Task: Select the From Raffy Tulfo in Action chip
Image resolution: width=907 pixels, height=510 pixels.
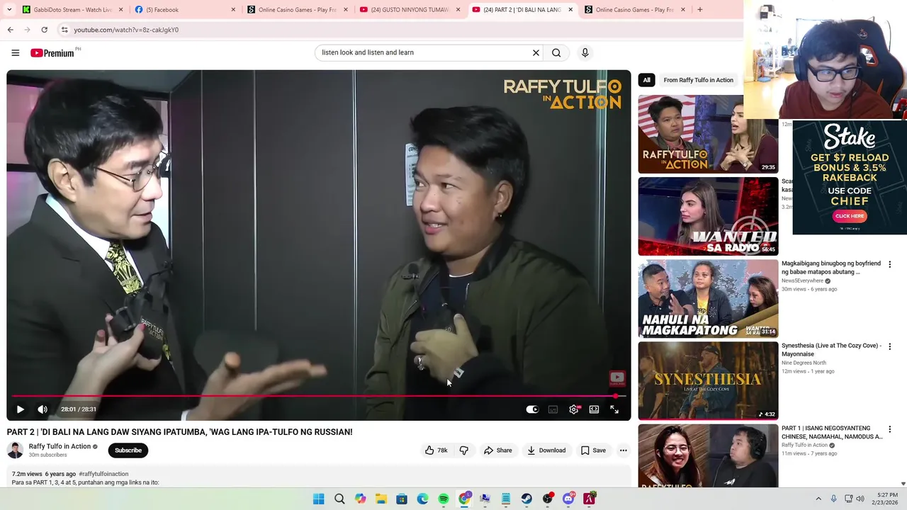Action: (x=698, y=80)
